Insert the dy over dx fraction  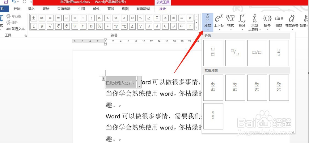click(213, 88)
